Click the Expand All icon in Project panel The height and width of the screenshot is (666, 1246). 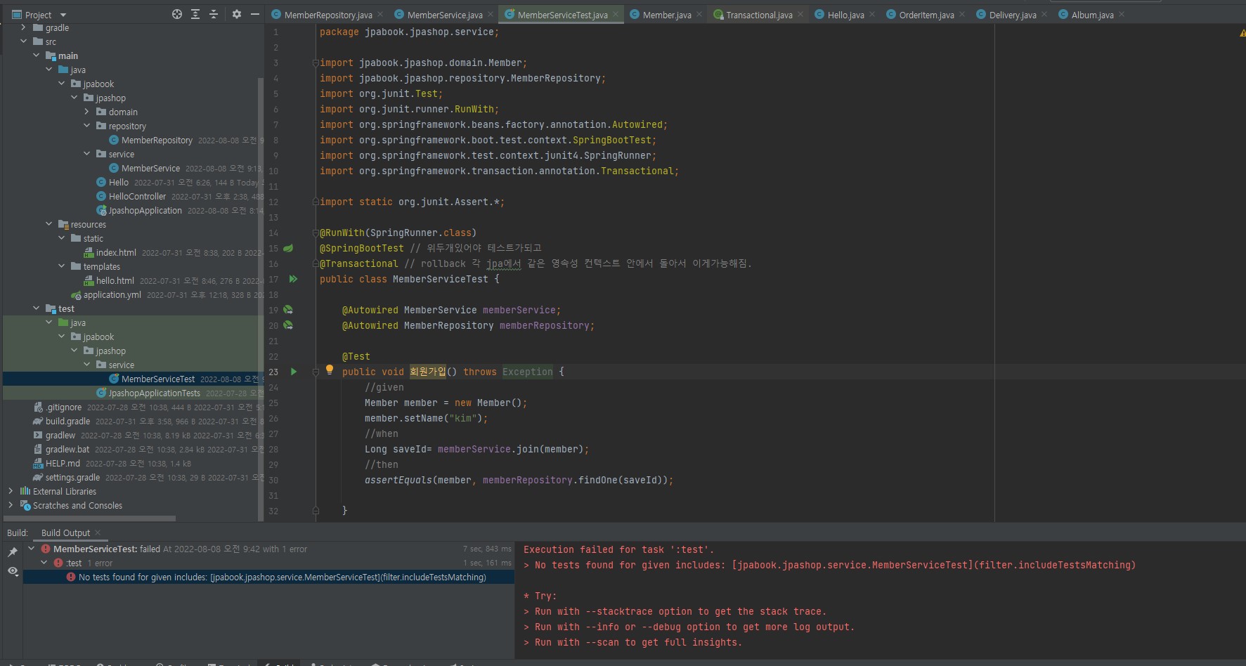[195, 15]
